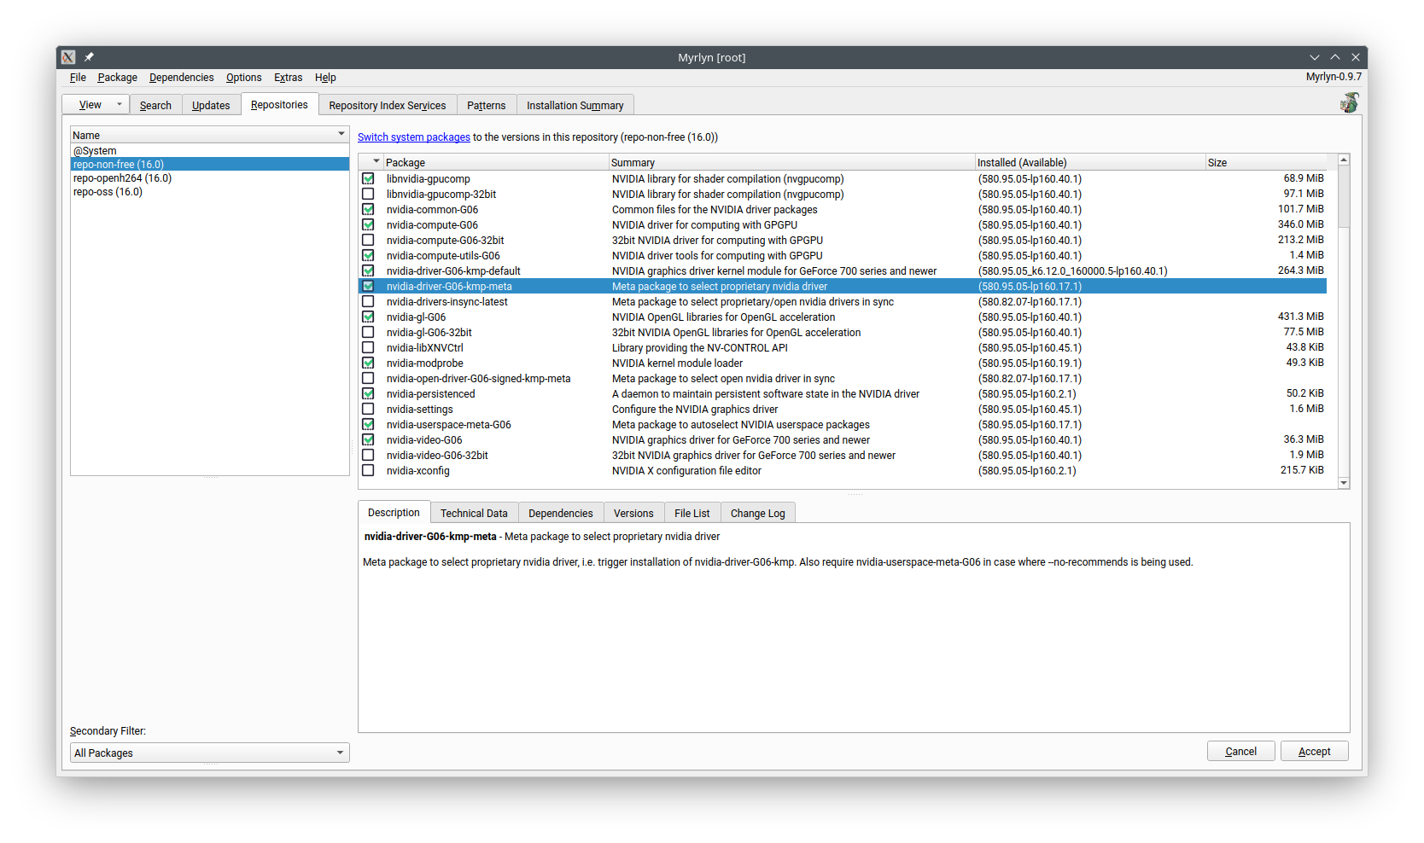Open the Package menu
The width and height of the screenshot is (1424, 843).
coord(117,78)
